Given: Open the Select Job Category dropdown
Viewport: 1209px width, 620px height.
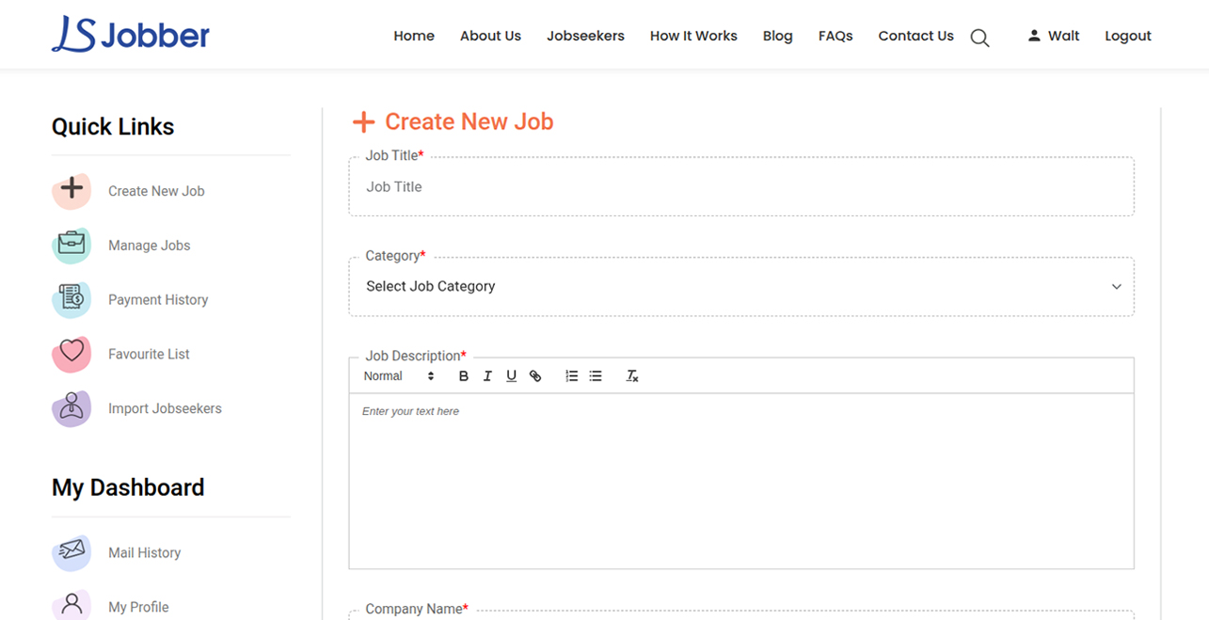Looking at the screenshot, I should coord(741,286).
